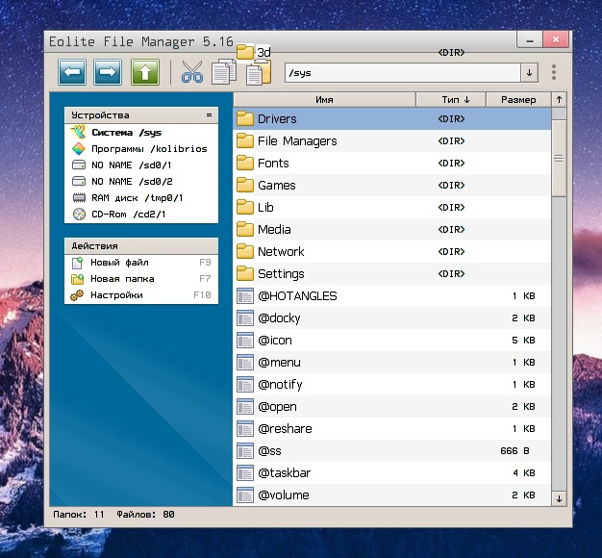
Task: Sort file list by Имя column
Action: [324, 99]
